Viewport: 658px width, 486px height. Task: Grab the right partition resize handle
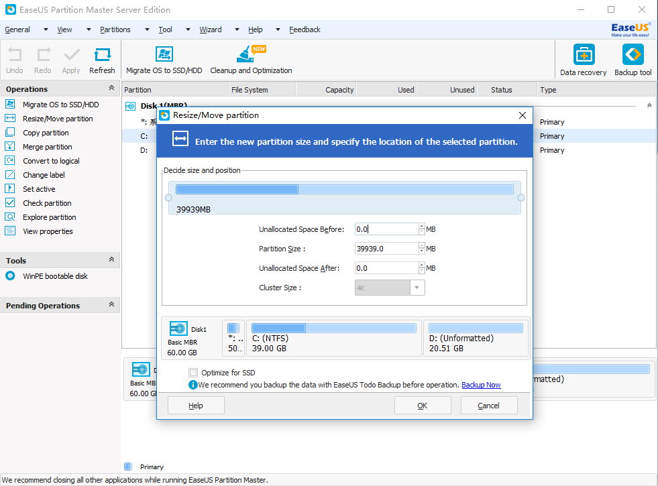520,198
